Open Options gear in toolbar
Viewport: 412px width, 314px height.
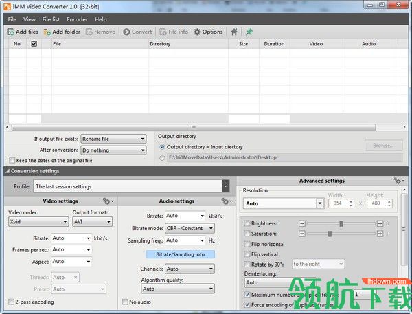(197, 32)
